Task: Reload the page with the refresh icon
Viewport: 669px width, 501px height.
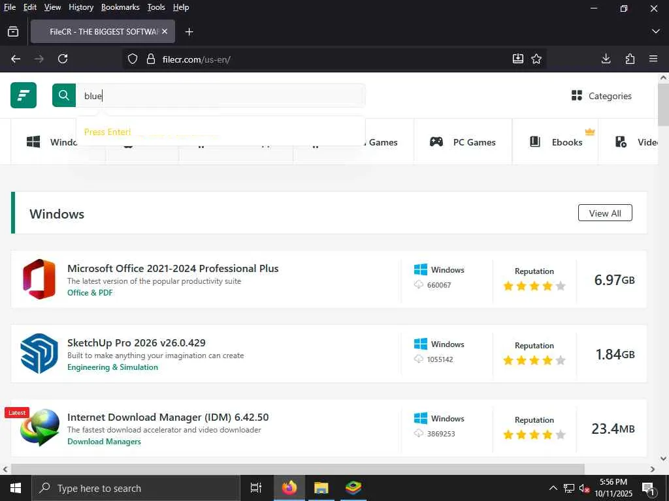Action: 63,59
